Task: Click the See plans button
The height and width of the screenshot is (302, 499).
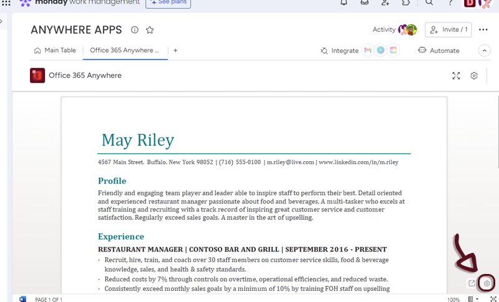Action: [168, 3]
